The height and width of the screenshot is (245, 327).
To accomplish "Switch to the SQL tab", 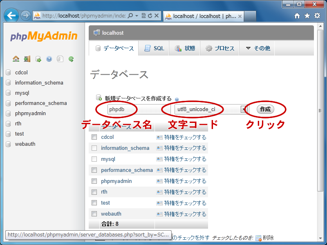I will [x=154, y=48].
